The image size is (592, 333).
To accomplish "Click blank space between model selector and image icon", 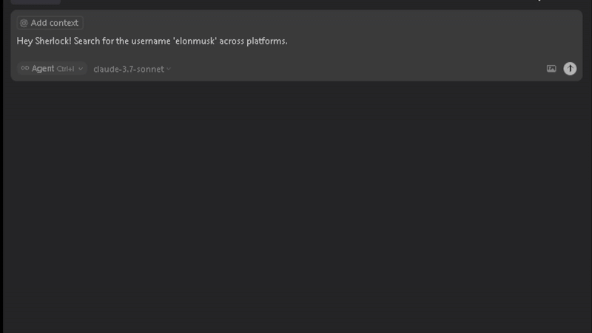I will [359, 69].
